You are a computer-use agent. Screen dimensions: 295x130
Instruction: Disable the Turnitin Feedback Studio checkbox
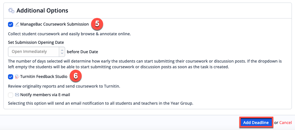click(11, 77)
